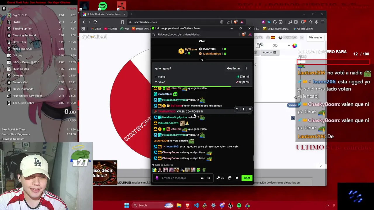The width and height of the screenshot is (374, 210).
Task: Open the Brave playlist music icon
Action: 290,22
